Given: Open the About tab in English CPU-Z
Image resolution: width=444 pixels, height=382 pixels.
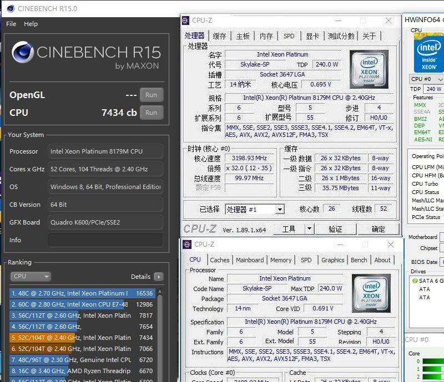Looking at the screenshot, I should click(382, 260).
